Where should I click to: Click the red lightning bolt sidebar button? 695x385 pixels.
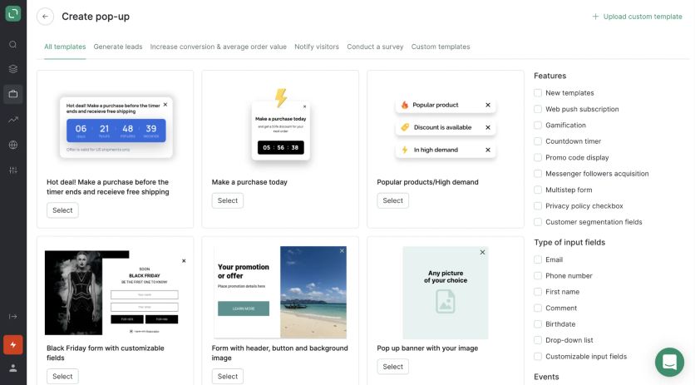coord(12,344)
